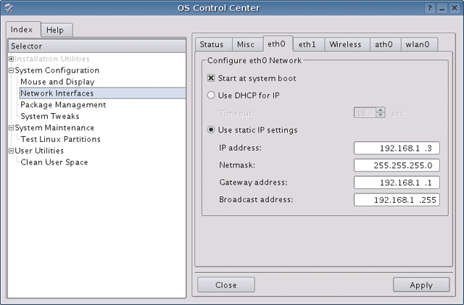Click the Gateway address input field

397,183
